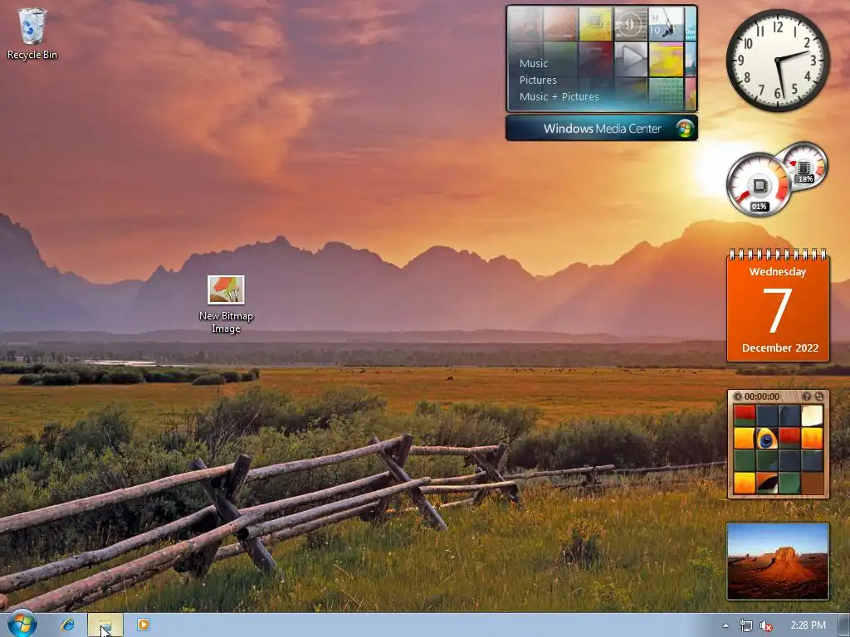Select the Recycle Bin desktop icon
The height and width of the screenshot is (637, 850).
coord(32,33)
